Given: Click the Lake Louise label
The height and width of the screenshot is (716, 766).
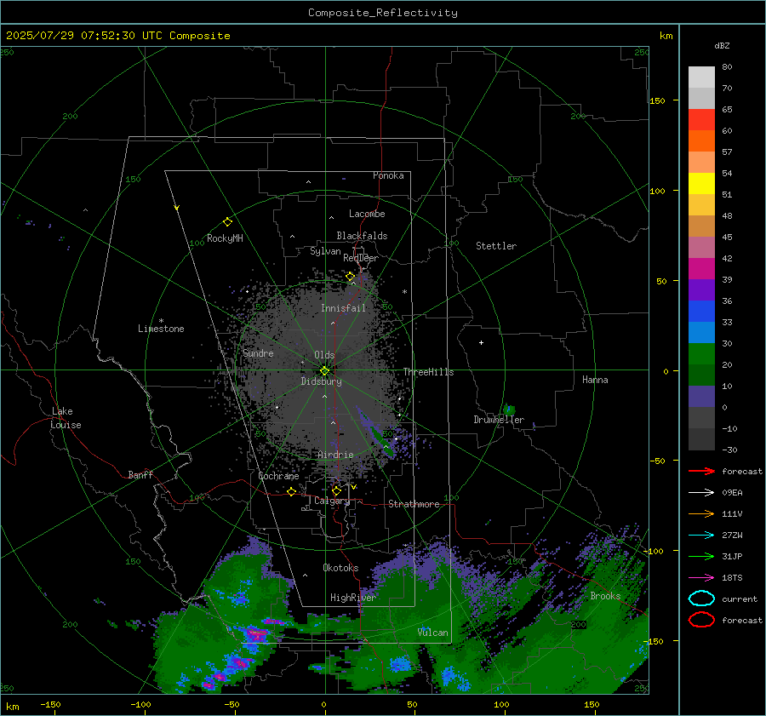Looking at the screenshot, I should pos(66,418).
